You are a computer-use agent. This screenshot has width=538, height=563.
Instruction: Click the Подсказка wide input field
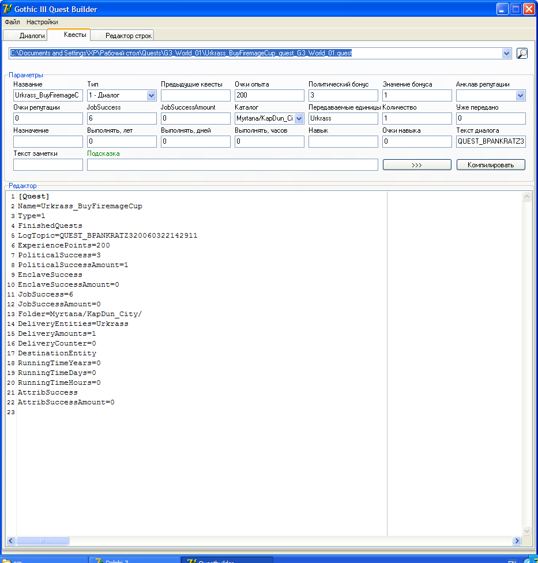coord(232,165)
